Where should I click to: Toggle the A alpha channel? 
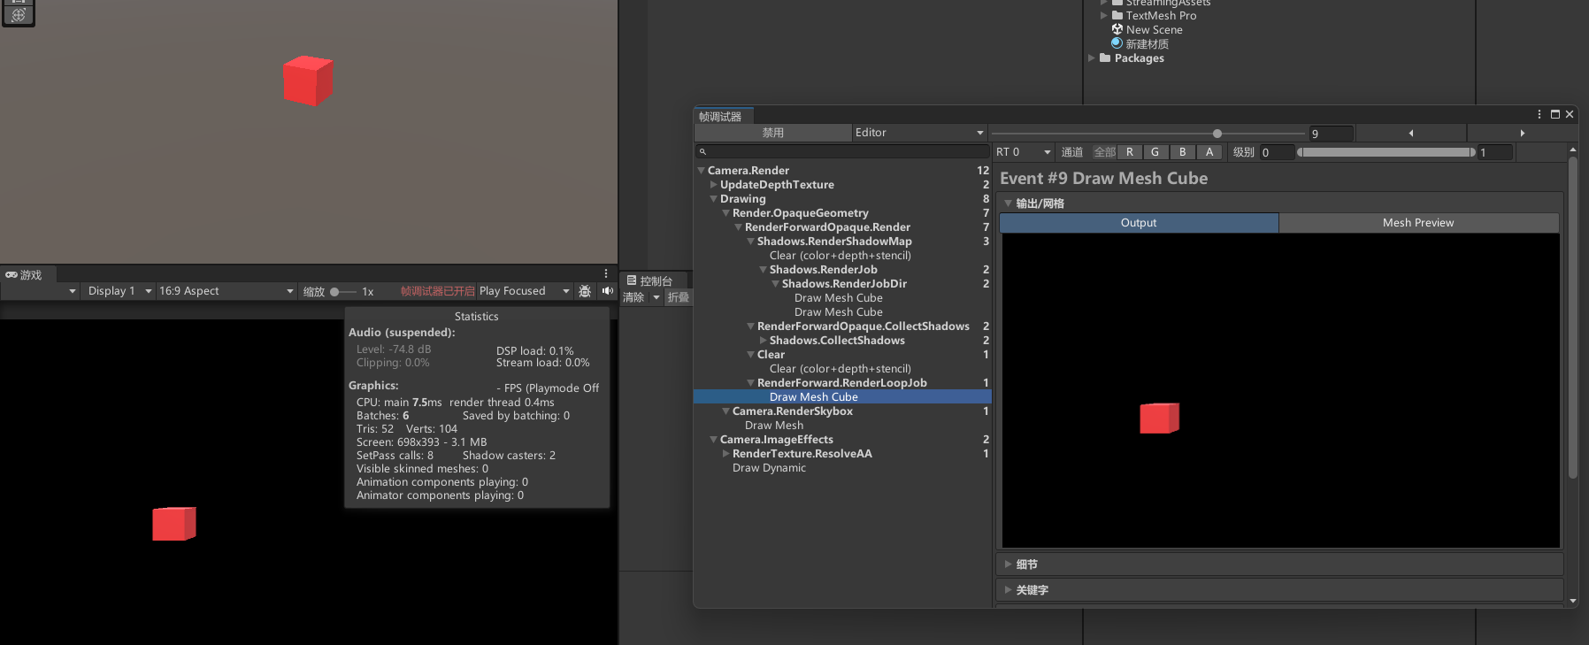[x=1209, y=152]
